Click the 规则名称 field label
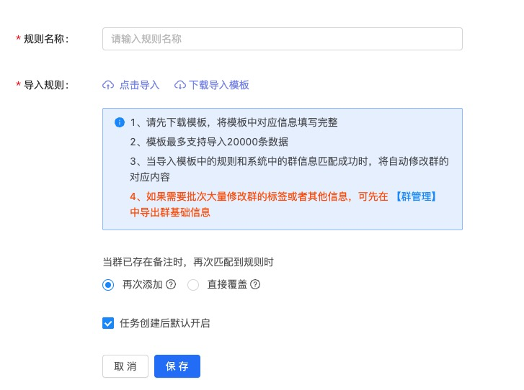This screenshot has height=390, width=524. click(x=46, y=39)
